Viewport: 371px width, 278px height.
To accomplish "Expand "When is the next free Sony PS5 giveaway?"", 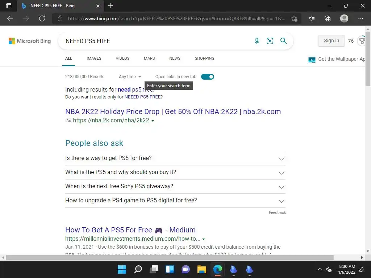I will (x=175, y=186).
